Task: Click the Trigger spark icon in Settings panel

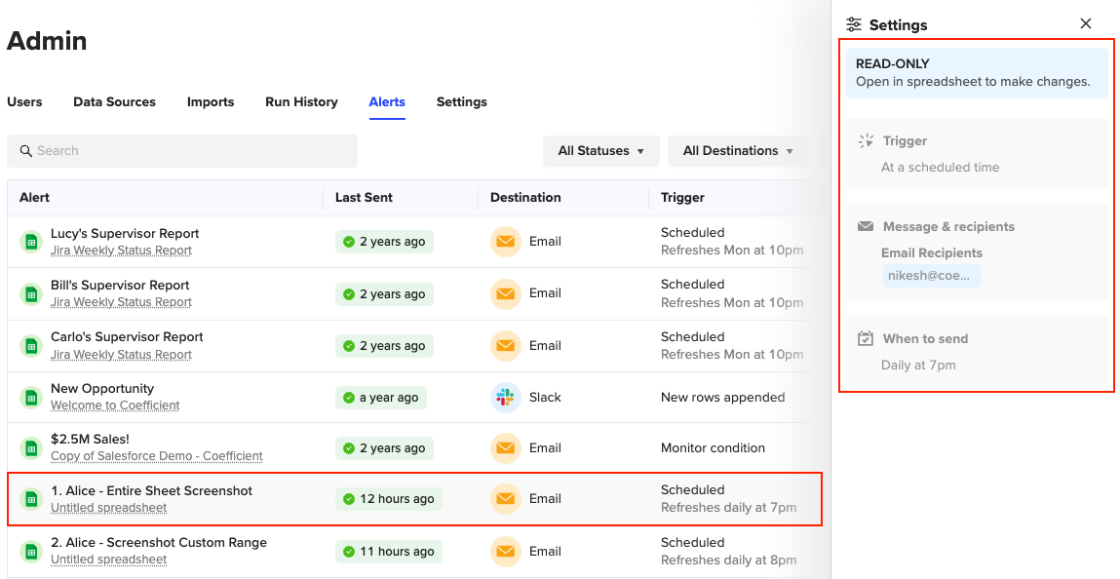Action: 866,141
